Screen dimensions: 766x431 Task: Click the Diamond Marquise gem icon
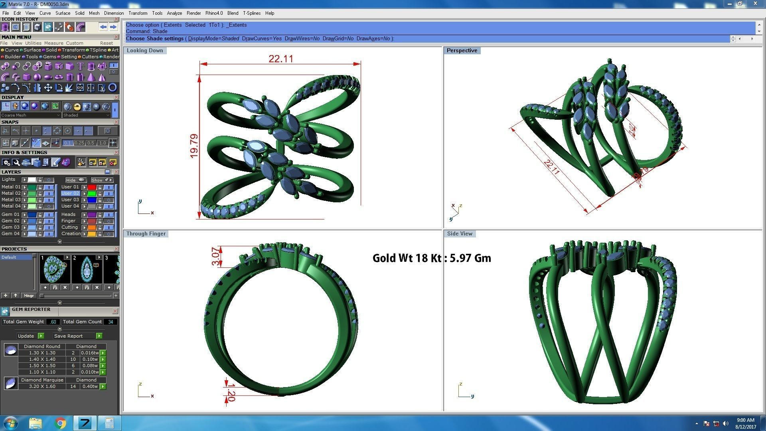[11, 383]
